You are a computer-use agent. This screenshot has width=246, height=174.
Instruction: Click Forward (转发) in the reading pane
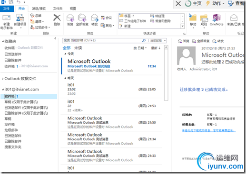(218, 41)
